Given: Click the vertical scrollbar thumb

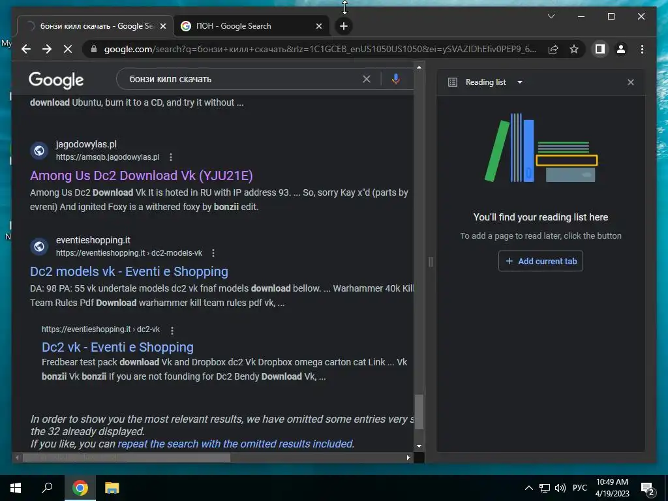Looking at the screenshot, I should tap(419, 412).
